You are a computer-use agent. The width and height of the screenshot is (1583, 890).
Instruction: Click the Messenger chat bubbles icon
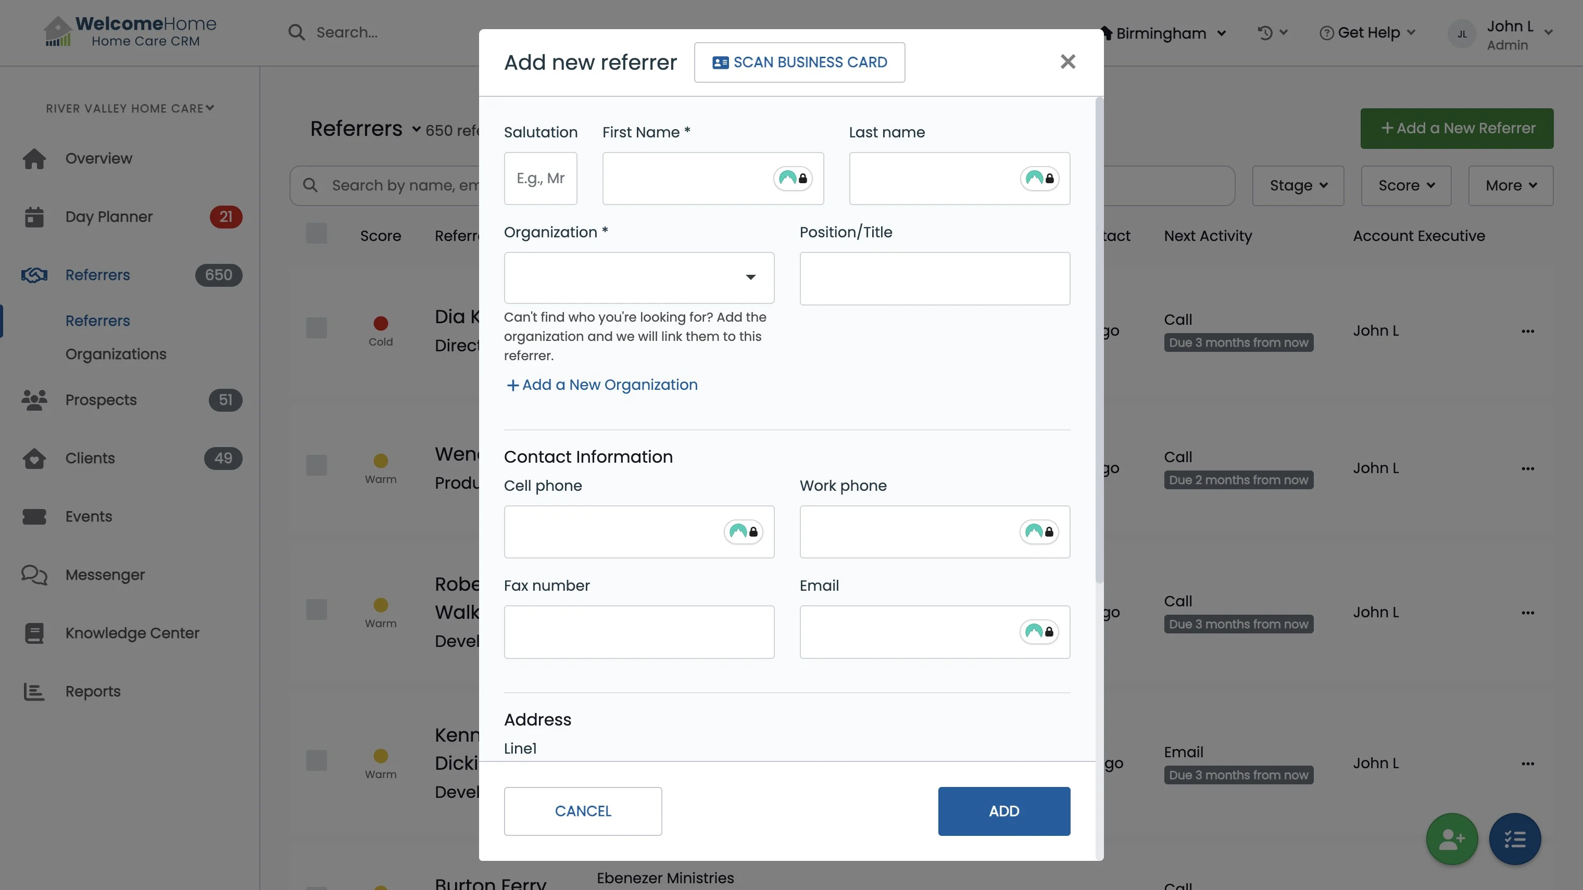pyautogui.click(x=34, y=575)
